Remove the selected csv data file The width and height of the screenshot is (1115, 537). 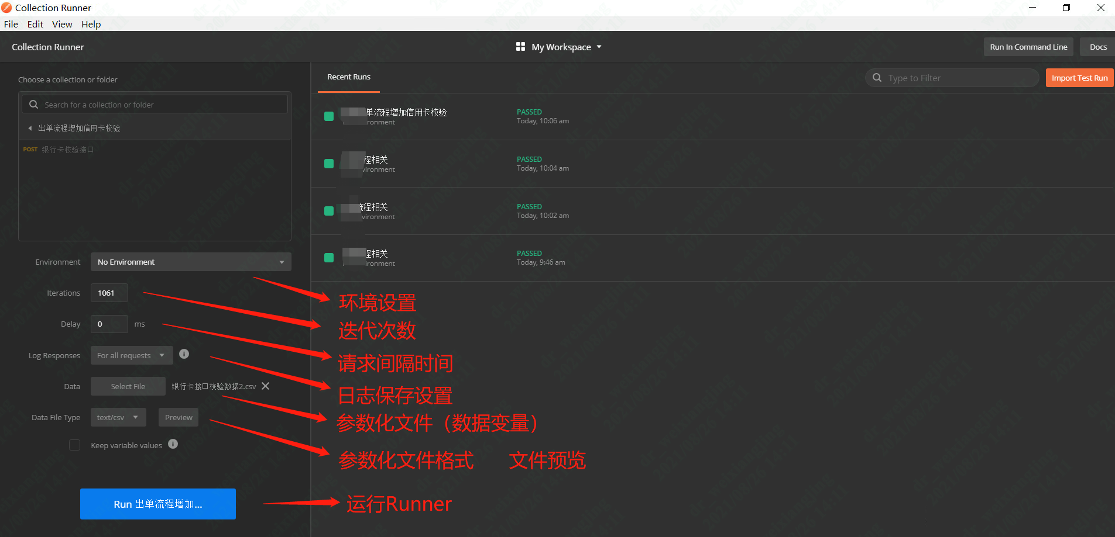click(265, 386)
